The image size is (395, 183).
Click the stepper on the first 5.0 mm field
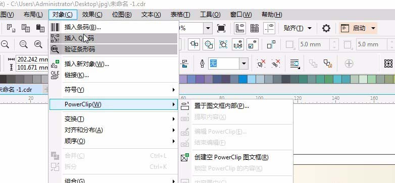click(x=334, y=44)
